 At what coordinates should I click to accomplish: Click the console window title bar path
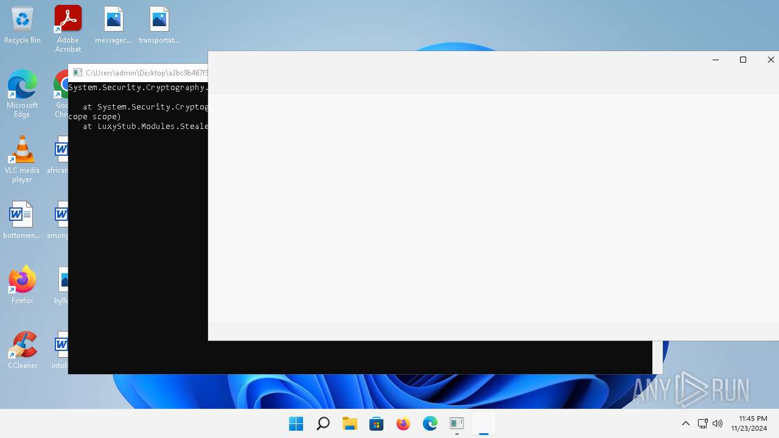(x=147, y=73)
